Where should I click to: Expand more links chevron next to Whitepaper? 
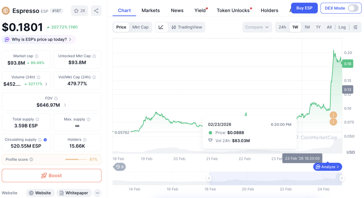97,193
